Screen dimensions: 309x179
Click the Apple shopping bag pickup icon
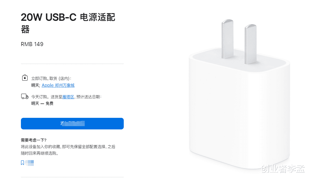[25, 77]
